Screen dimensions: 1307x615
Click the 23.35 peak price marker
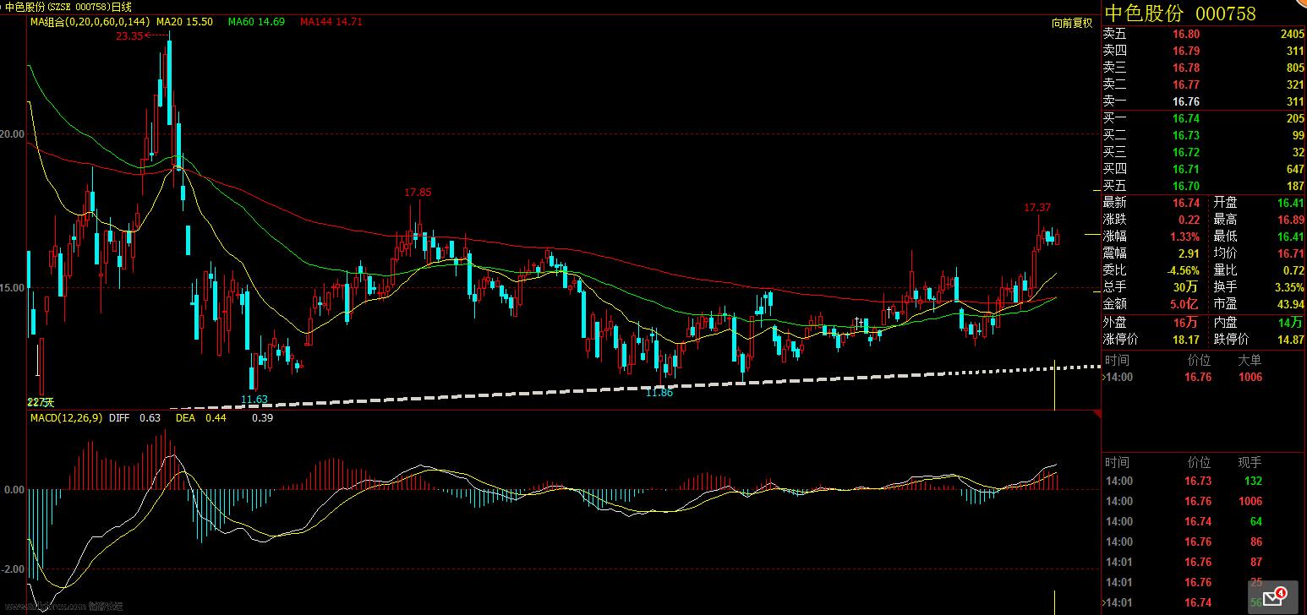129,36
